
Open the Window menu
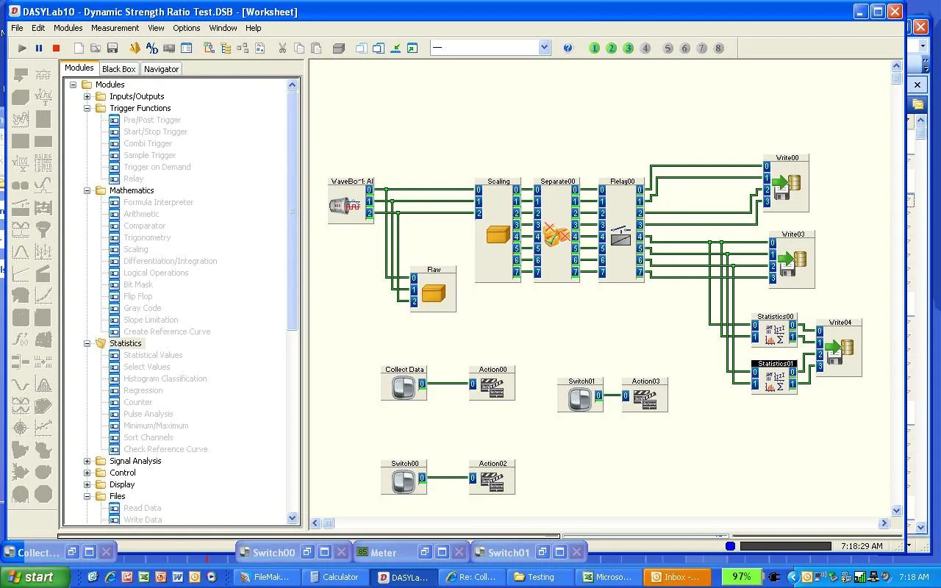click(223, 28)
